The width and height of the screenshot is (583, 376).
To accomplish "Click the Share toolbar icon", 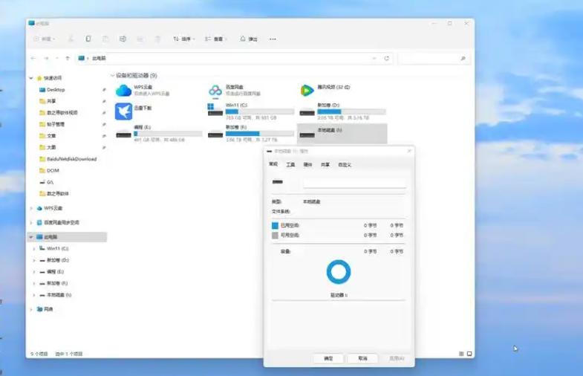I will (140, 39).
